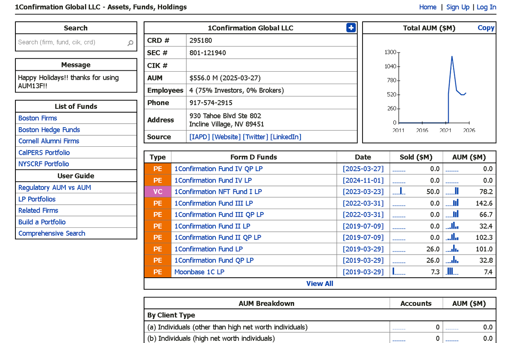Click the blue plus icon beside firm name
Image resolution: width=513 pixels, height=343 pixels.
351,28
